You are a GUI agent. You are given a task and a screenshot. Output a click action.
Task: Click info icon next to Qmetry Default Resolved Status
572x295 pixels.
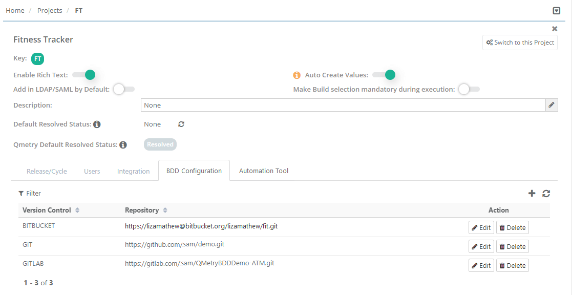(123, 145)
